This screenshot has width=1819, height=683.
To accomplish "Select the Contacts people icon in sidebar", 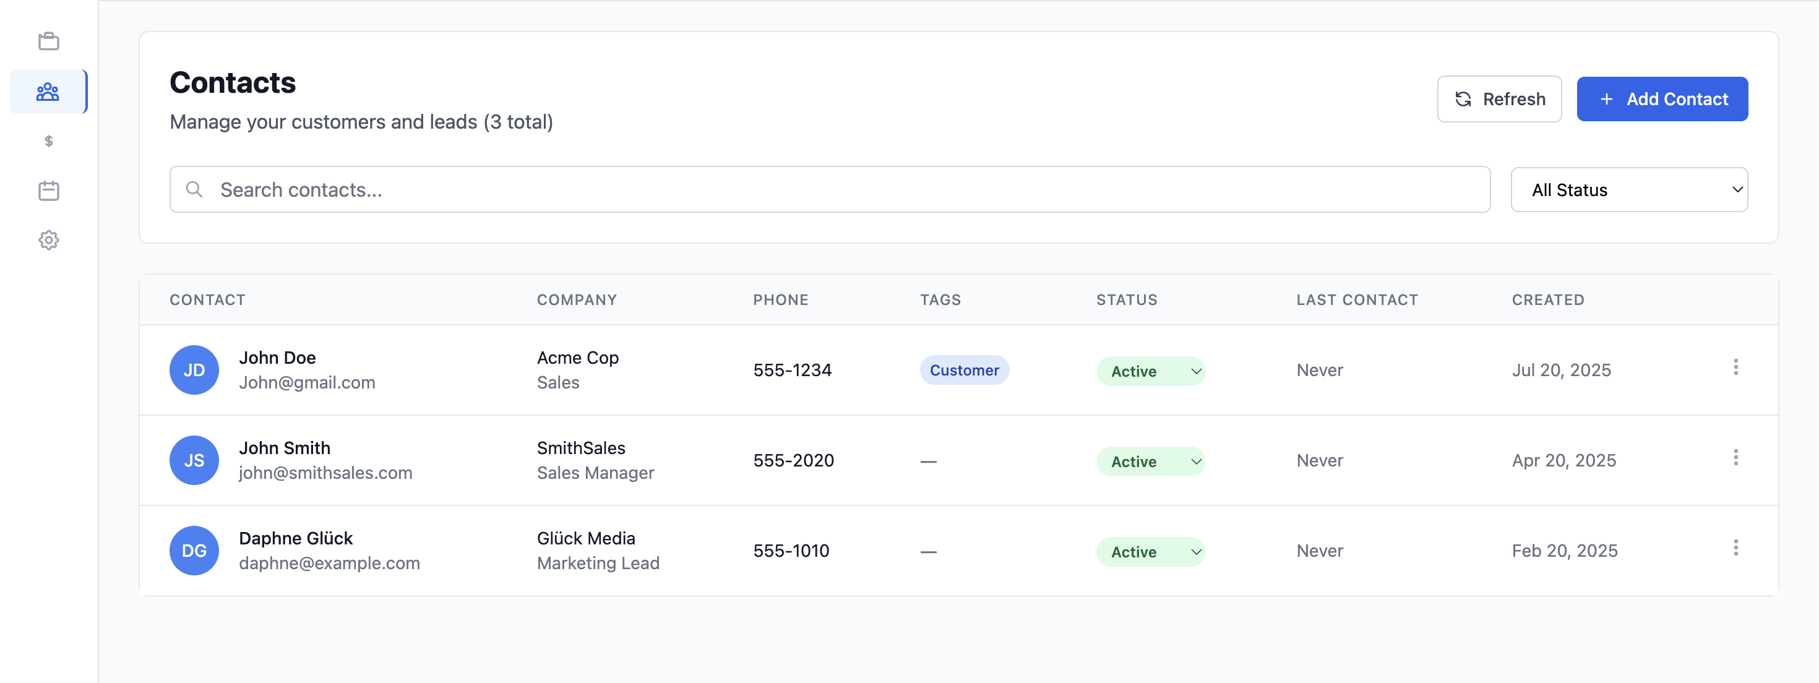I will (48, 92).
